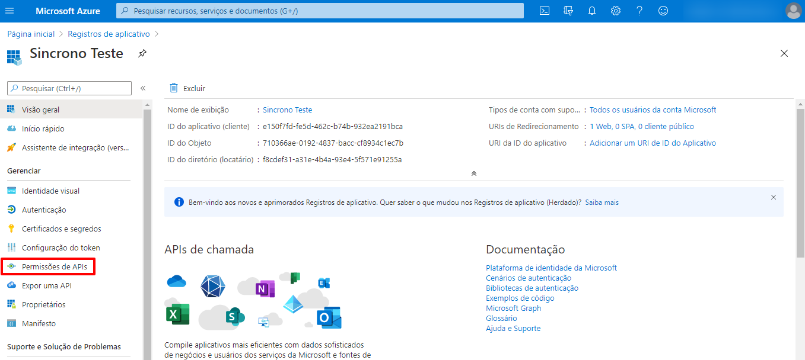The width and height of the screenshot is (805, 360).
Task: Open Ajuda e Suporte link
Action: pos(513,328)
